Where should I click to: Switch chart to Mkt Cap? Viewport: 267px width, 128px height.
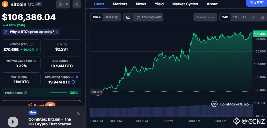click(112, 17)
